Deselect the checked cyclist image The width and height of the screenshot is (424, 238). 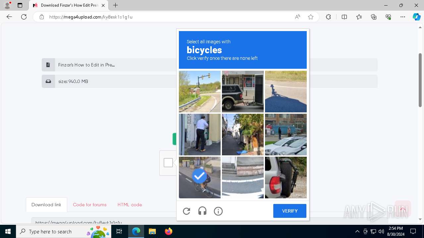(x=200, y=178)
